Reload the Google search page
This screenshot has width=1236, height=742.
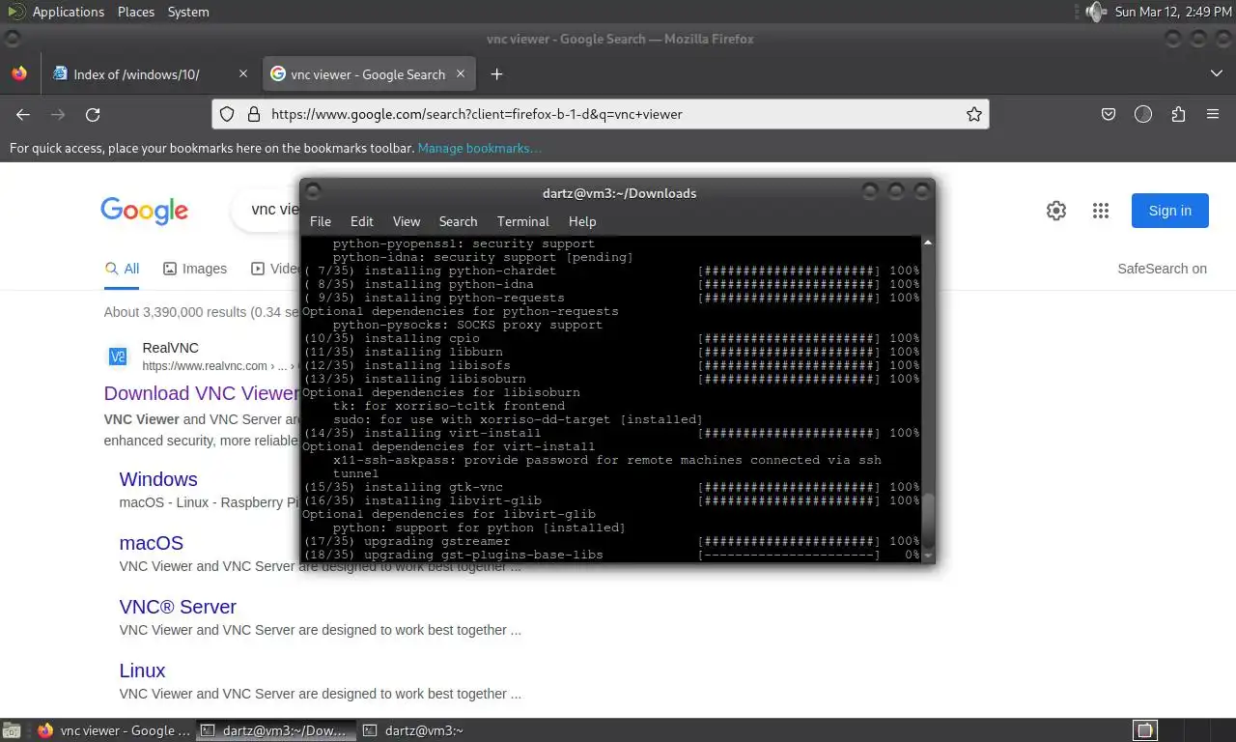[x=93, y=114]
